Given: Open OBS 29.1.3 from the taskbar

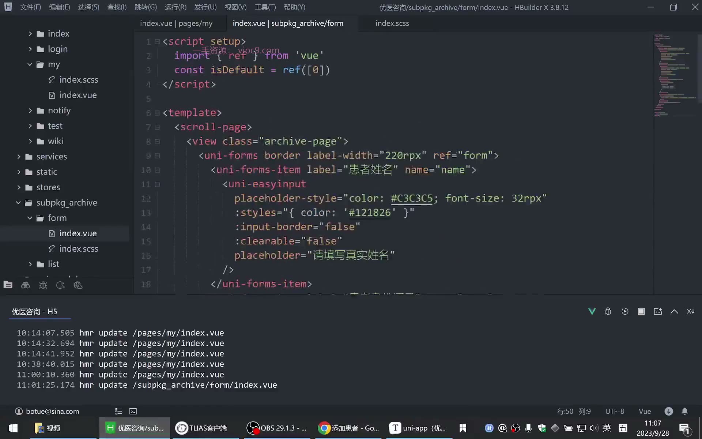Looking at the screenshot, I should point(277,428).
